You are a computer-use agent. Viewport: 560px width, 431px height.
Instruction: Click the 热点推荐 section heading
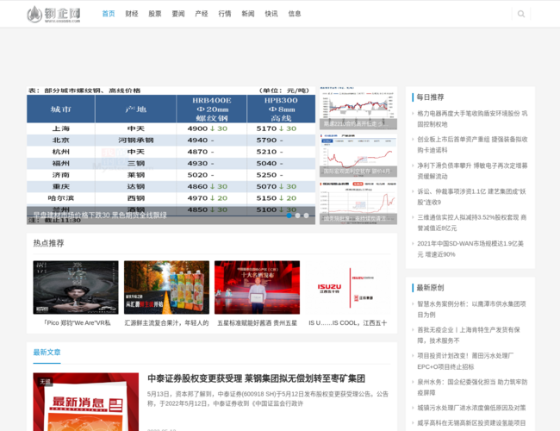click(x=48, y=243)
